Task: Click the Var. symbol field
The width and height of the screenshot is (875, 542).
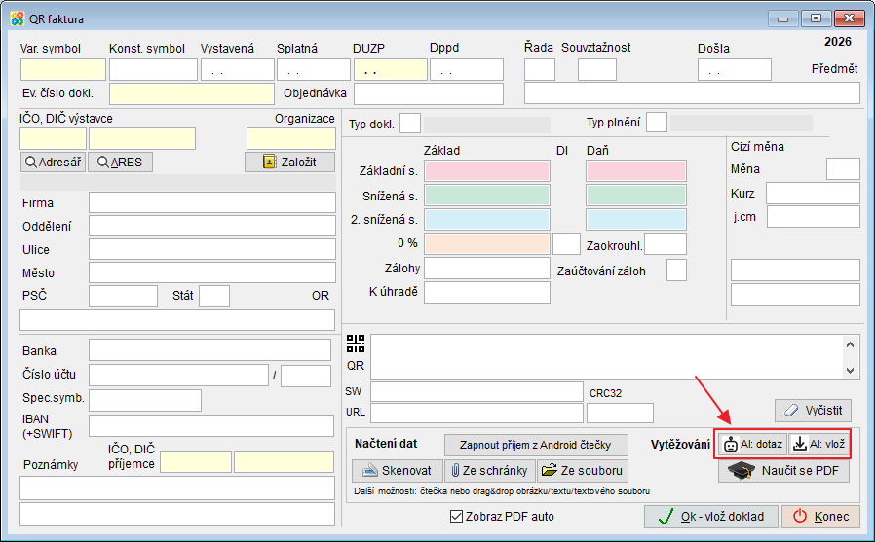Action: click(63, 70)
